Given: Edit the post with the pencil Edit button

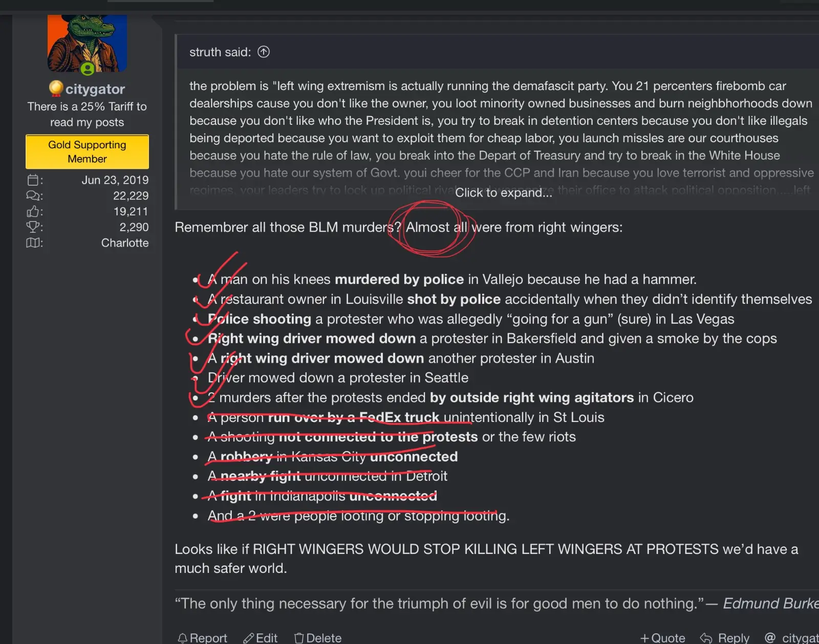Looking at the screenshot, I should pos(261,638).
